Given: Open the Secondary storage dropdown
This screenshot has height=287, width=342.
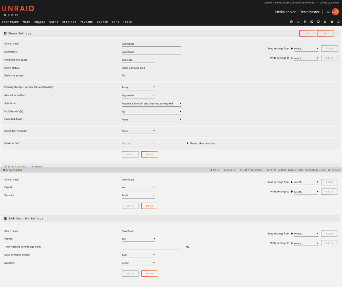Looking at the screenshot, I should pos(138,131).
